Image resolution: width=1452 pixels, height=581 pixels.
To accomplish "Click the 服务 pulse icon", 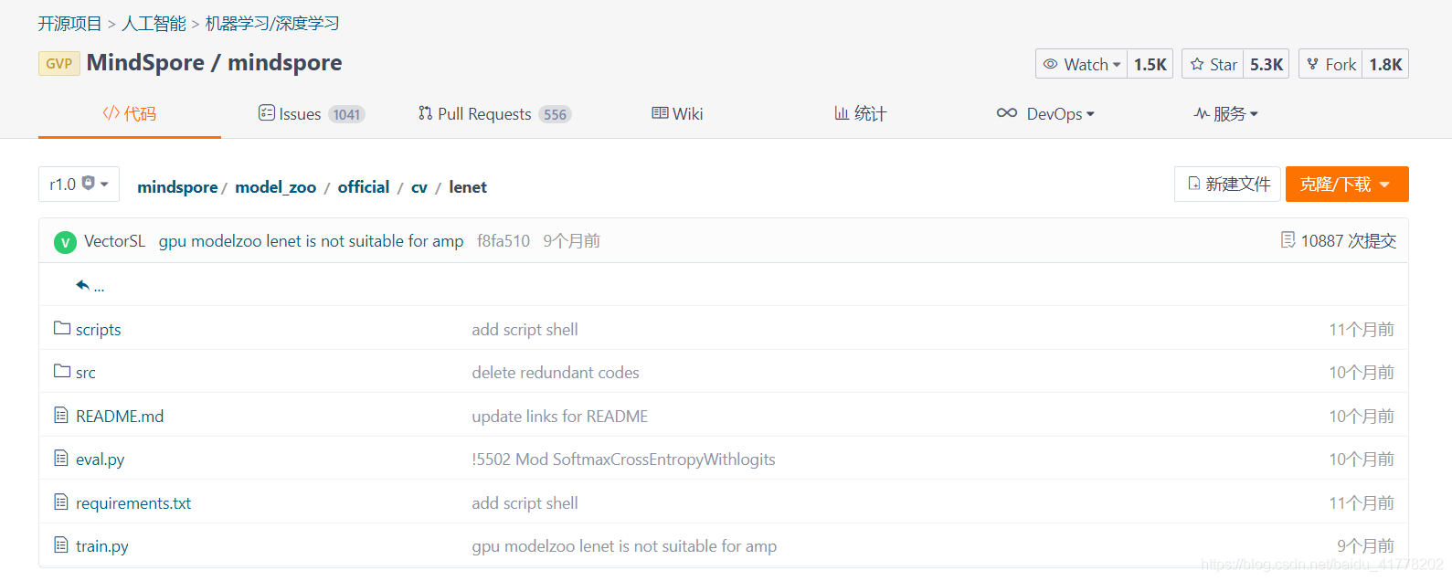I will (1202, 113).
